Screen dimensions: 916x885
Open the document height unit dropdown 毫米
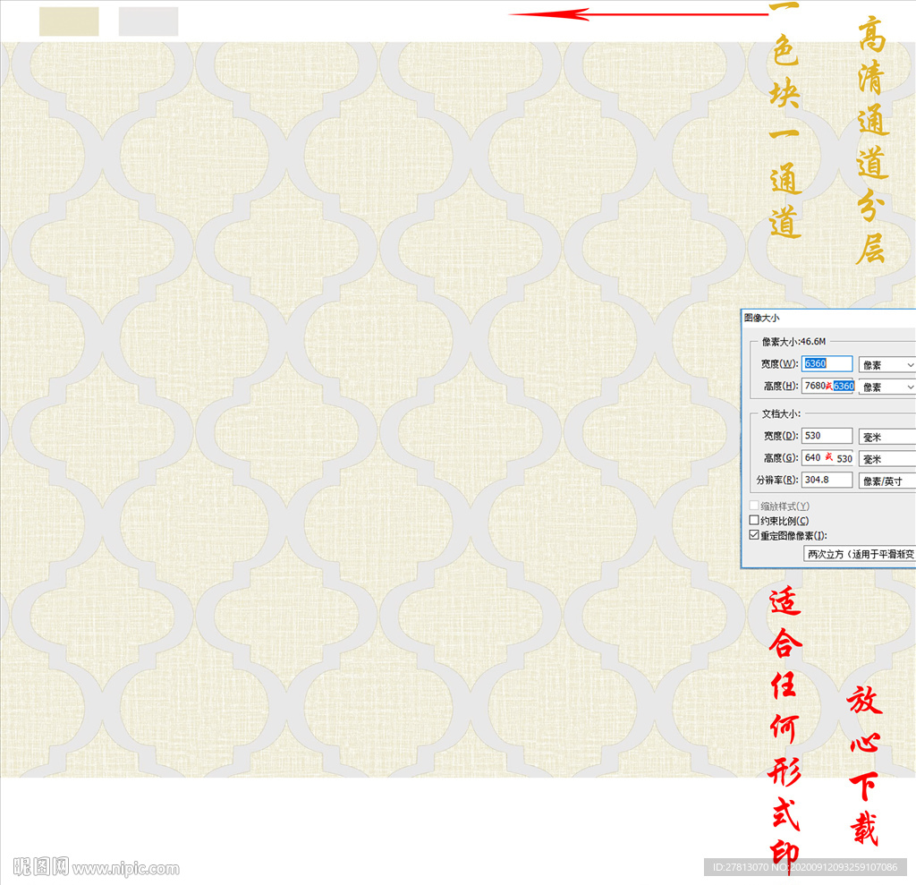pyautogui.click(x=886, y=459)
